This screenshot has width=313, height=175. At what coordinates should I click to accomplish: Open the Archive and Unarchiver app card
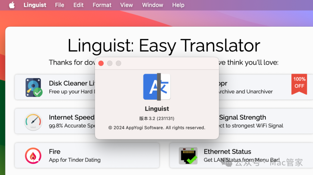[266, 87]
